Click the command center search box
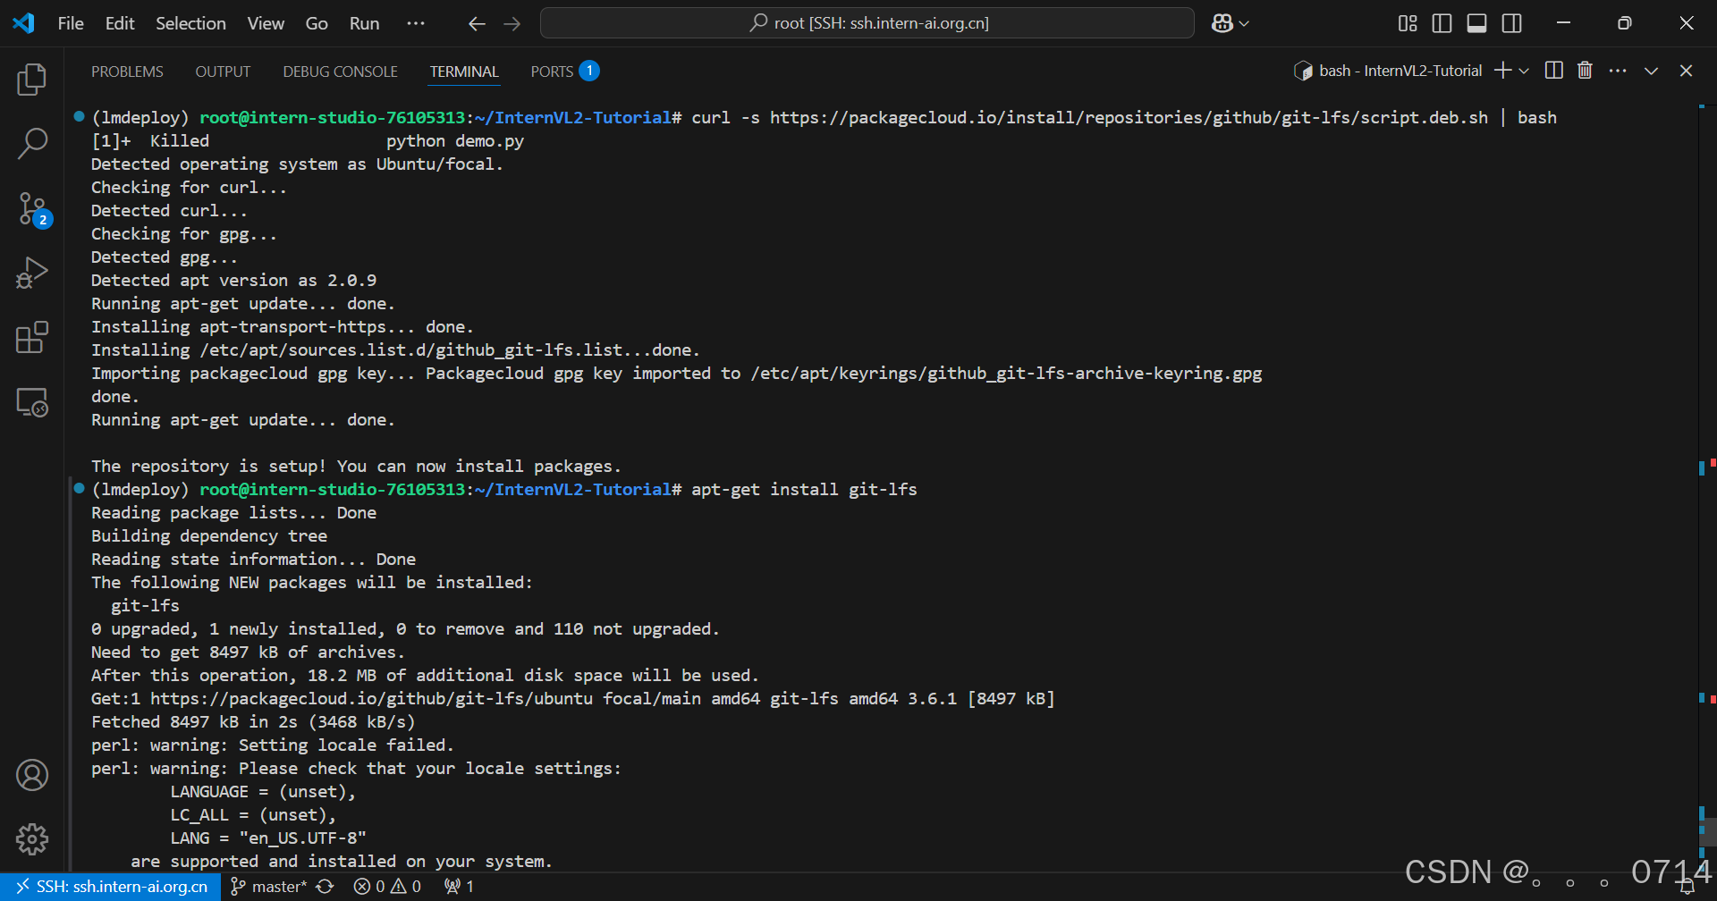This screenshot has width=1717, height=901. (x=867, y=23)
